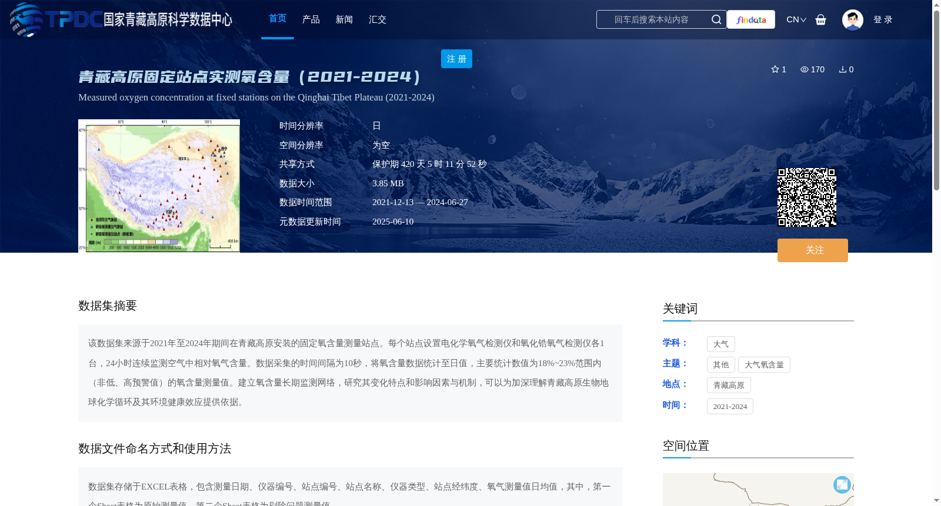Image resolution: width=941 pixels, height=506 pixels.
Task: Click the English dataset subtitle
Action: tap(256, 98)
